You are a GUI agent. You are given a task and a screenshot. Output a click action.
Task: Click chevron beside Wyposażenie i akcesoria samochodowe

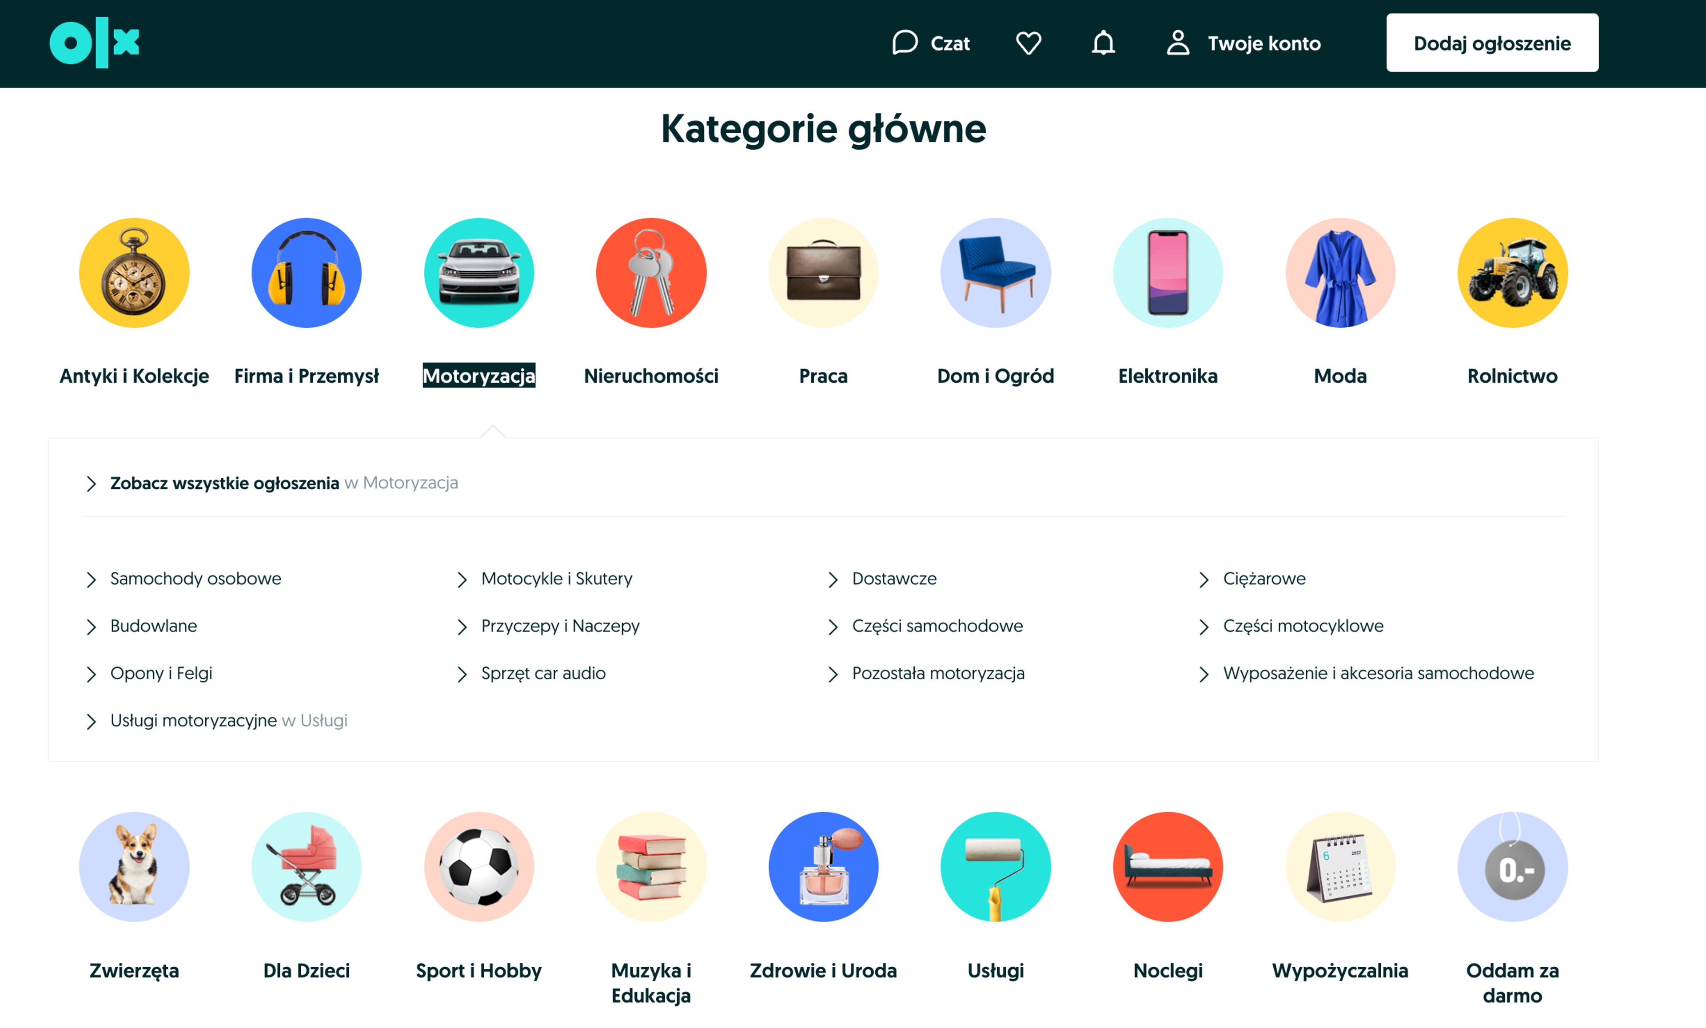point(1204,674)
